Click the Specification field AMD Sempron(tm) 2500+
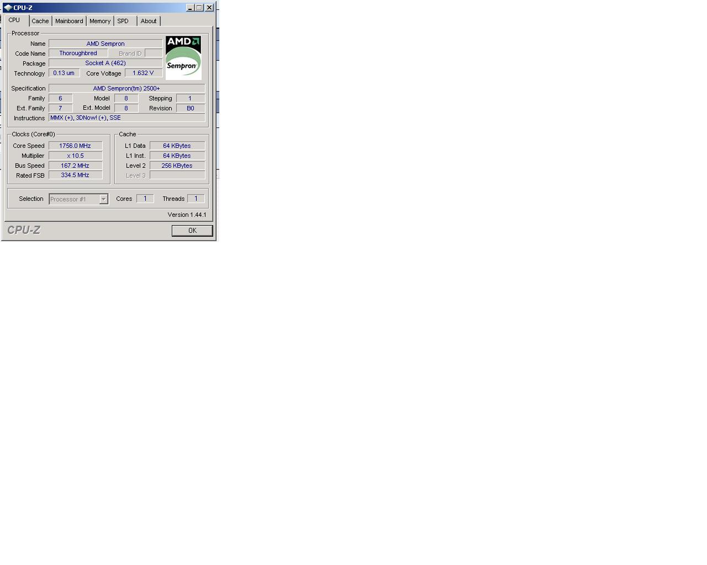 click(126, 88)
